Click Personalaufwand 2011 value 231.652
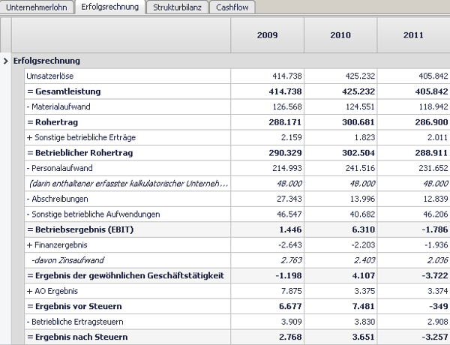Image resolution: width=450 pixels, height=345 pixels. pyautogui.click(x=433, y=168)
